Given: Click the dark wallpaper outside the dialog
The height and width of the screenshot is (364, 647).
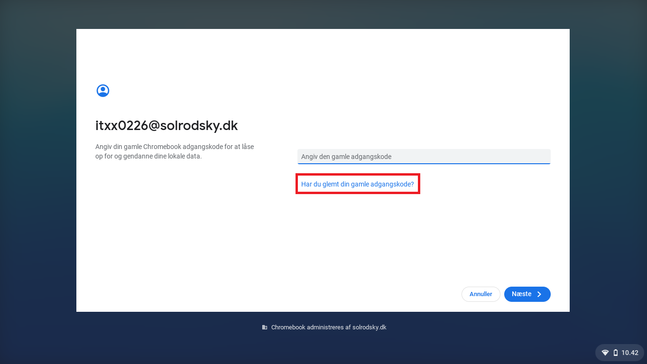Looking at the screenshot, I should 38,190.
